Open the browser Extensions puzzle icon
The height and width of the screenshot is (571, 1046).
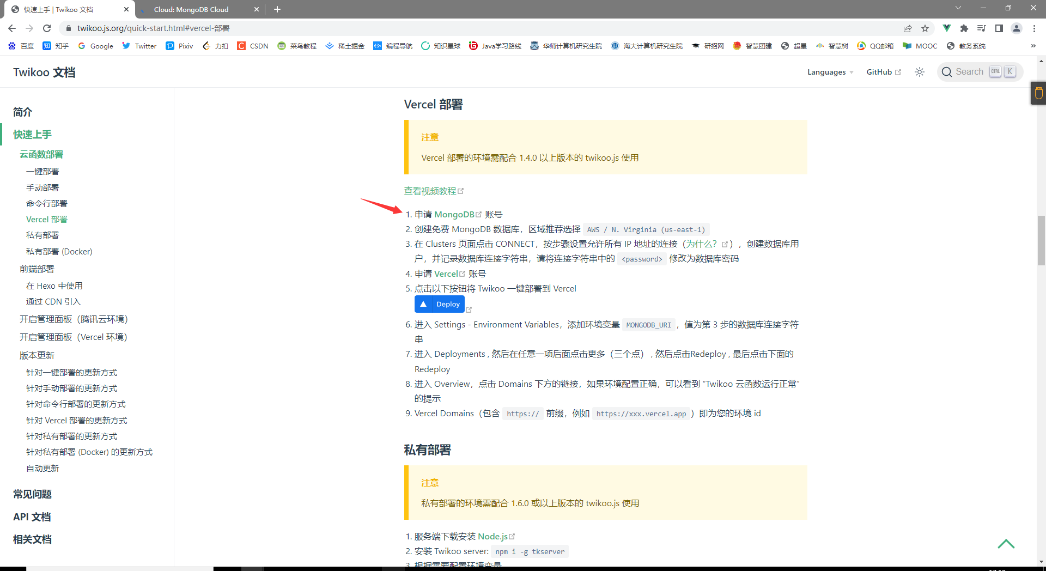tap(964, 28)
